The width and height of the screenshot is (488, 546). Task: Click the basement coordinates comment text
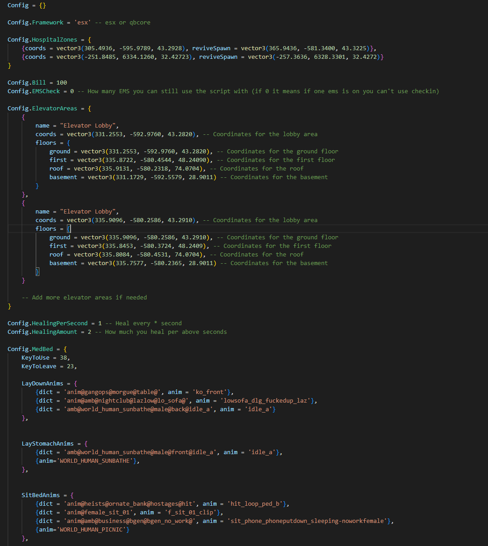tap(275, 177)
